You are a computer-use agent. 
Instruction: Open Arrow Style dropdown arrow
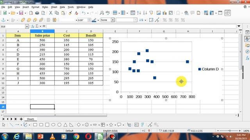(145, 20)
